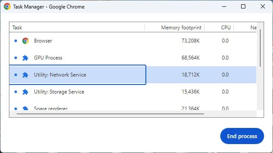
Task: Click the blue dot beside Browser row
Action: click(16, 41)
